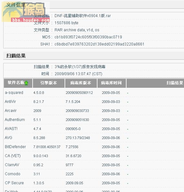
Task: Click the AVG row name
Action: (8, 138)
